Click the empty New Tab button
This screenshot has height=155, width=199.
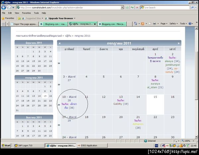[129, 24]
